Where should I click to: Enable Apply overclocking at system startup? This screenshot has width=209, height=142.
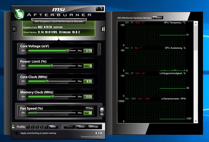16,133
